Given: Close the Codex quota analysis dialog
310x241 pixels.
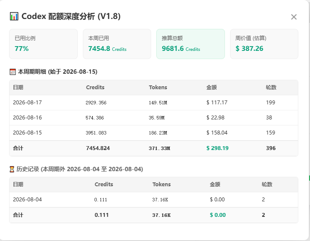Looking at the screenshot, I should (x=294, y=17).
